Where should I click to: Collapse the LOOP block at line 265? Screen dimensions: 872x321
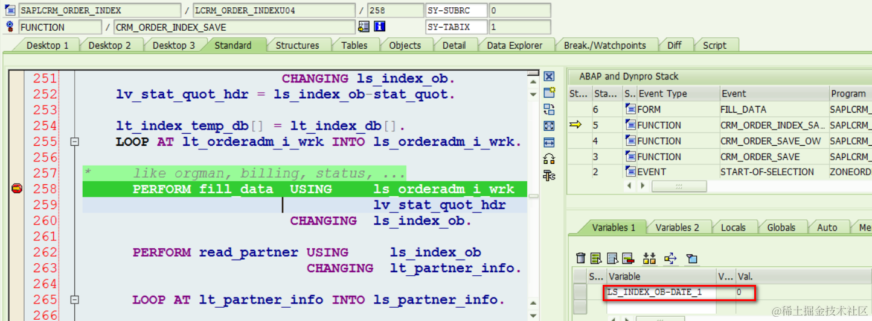(75, 300)
